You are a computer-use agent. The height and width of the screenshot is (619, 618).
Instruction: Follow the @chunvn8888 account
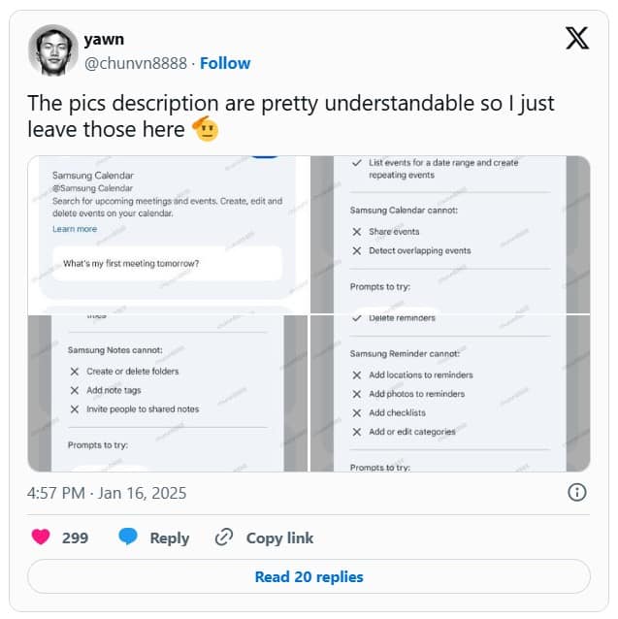click(225, 63)
